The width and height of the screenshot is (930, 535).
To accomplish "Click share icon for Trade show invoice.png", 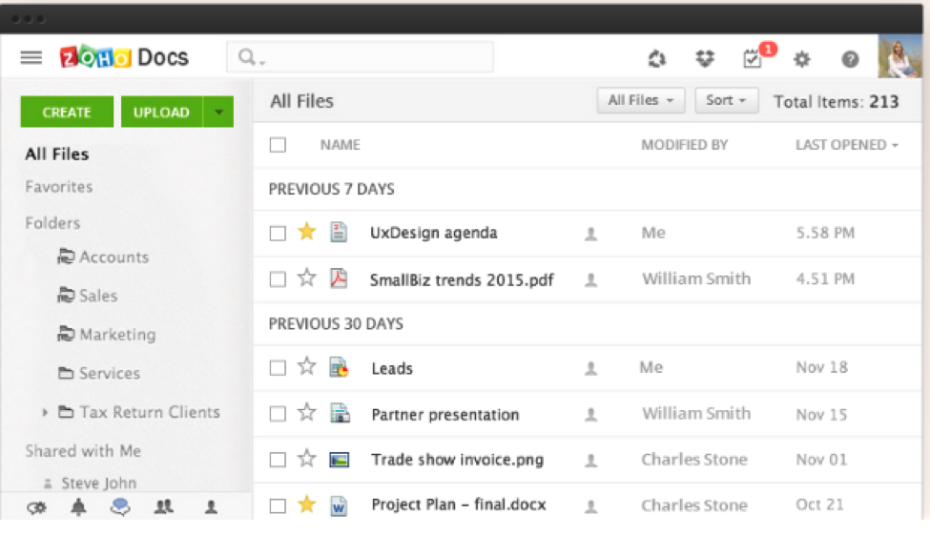I will tap(590, 461).
